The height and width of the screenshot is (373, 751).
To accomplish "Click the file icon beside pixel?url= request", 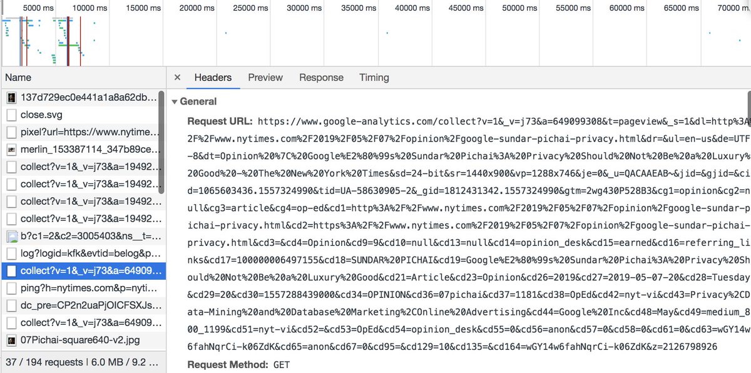I will pyautogui.click(x=11, y=133).
